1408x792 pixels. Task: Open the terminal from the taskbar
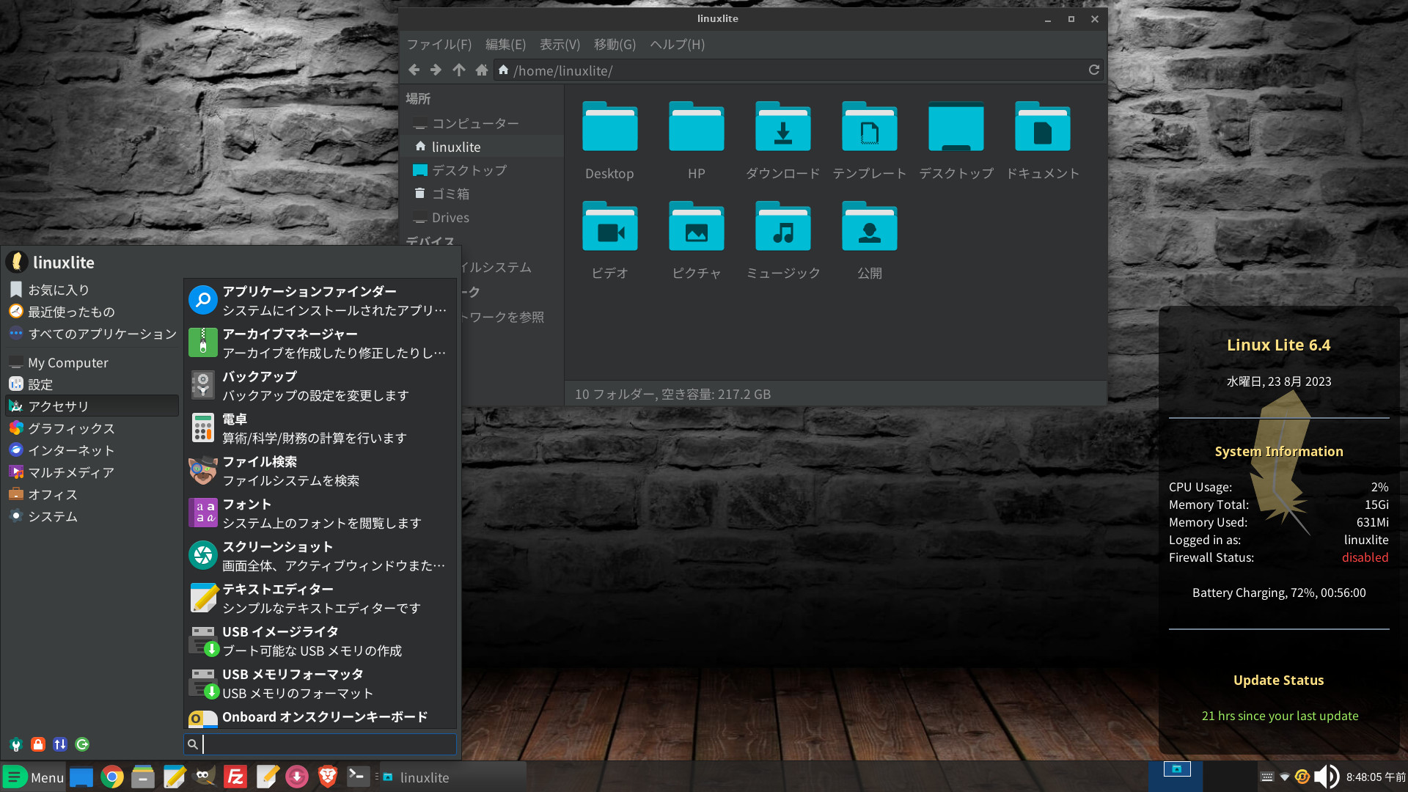coord(359,777)
